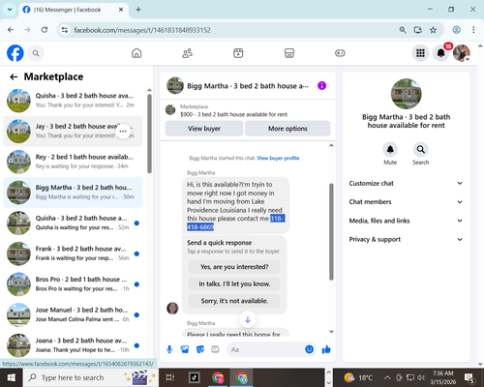Record a voice clip microphone icon

point(169,349)
